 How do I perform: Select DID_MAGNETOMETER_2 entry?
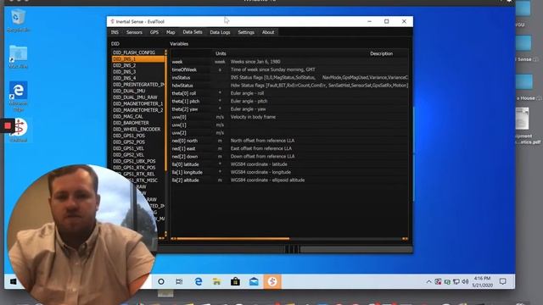pos(137,110)
